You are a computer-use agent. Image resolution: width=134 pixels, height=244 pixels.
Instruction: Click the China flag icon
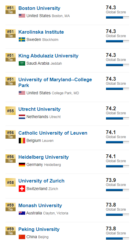click(22, 237)
